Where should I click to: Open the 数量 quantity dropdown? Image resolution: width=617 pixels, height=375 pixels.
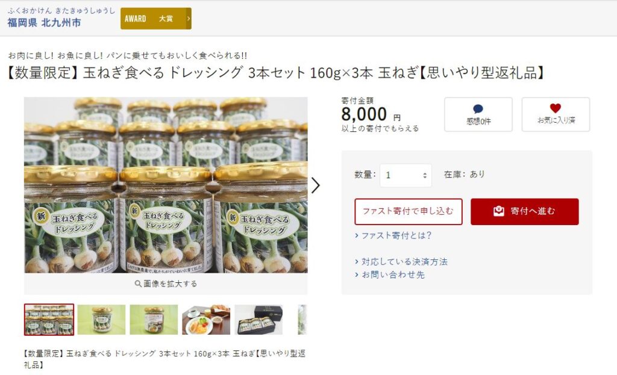(406, 175)
